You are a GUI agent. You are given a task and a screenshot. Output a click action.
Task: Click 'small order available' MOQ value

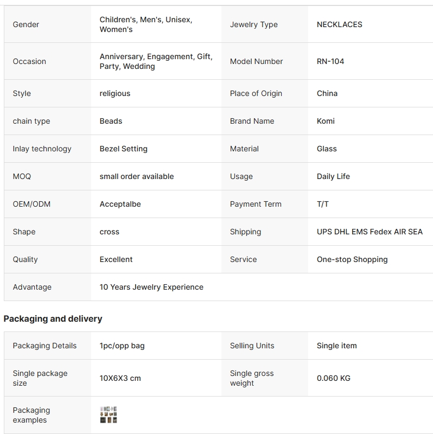pos(136,176)
